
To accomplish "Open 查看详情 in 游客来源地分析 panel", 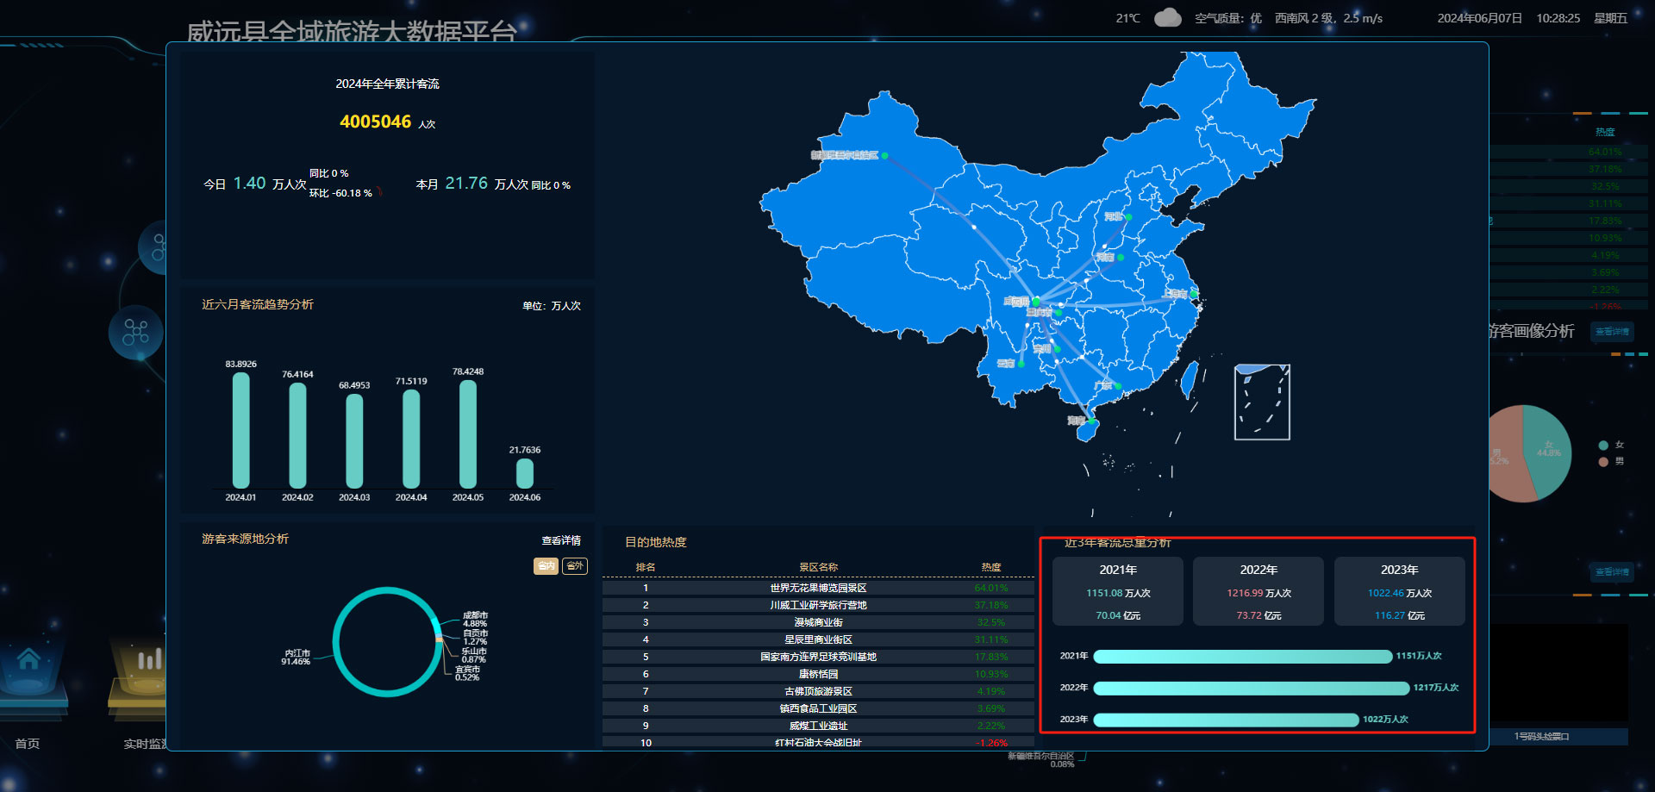I will pyautogui.click(x=561, y=541).
